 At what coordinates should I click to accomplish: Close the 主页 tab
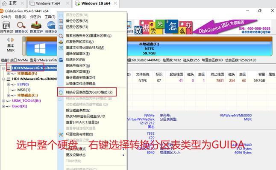22,3
